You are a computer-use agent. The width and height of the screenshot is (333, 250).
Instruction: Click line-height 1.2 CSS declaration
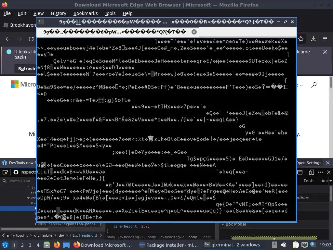coord(131,227)
